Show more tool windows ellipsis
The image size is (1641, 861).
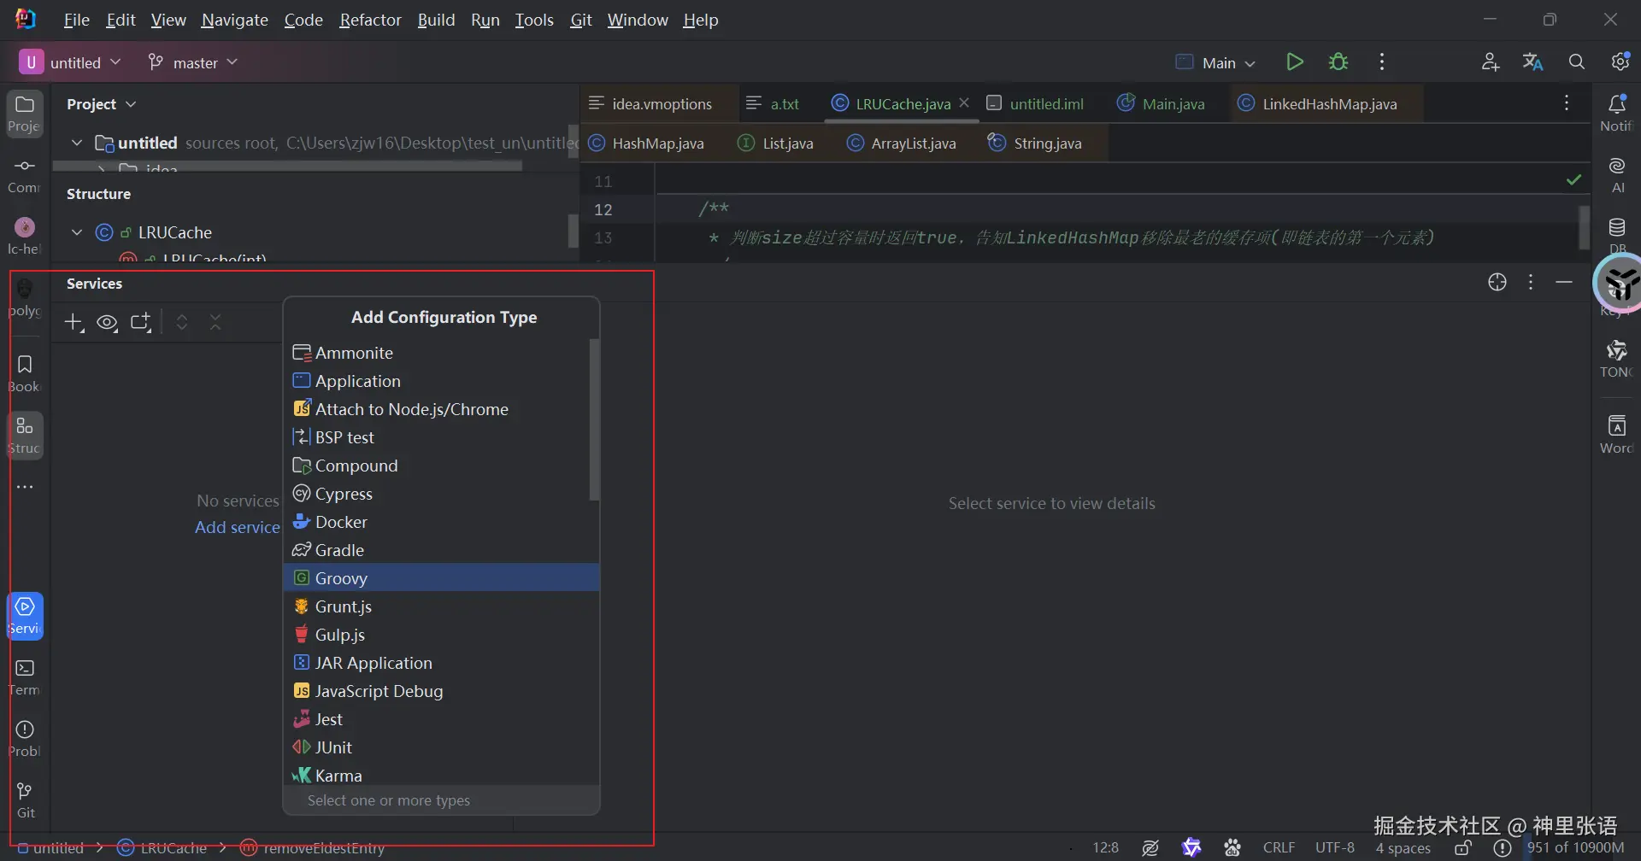tap(25, 487)
